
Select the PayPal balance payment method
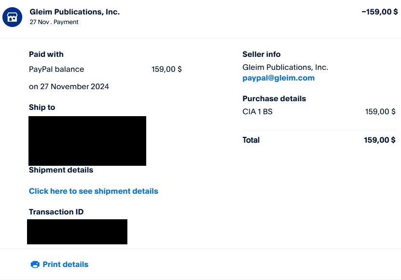[56, 69]
